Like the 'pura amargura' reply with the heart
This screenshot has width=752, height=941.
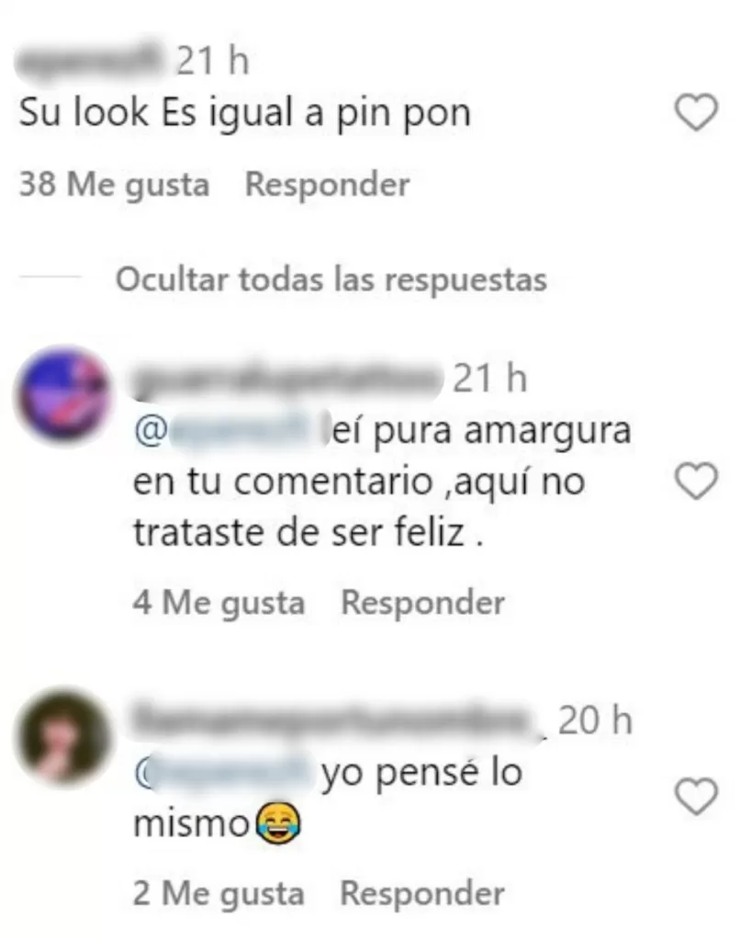click(696, 481)
